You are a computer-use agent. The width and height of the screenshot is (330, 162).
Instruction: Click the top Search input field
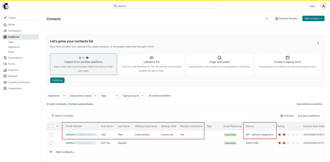(163, 6)
